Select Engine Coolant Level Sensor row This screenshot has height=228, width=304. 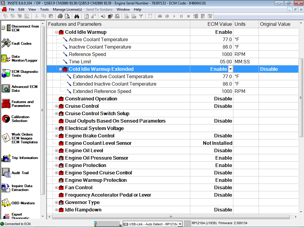(172, 143)
